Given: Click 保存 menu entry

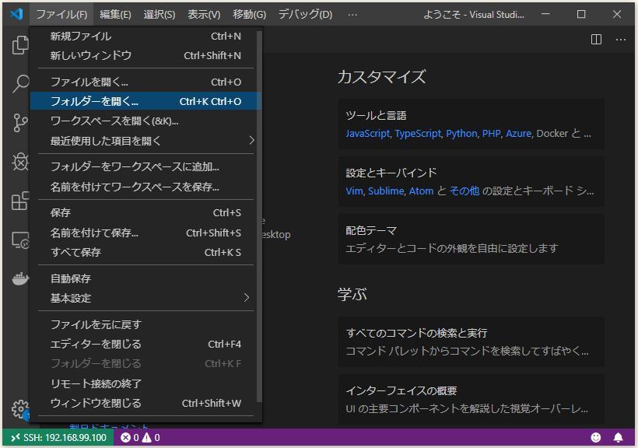Looking at the screenshot, I should (145, 212).
